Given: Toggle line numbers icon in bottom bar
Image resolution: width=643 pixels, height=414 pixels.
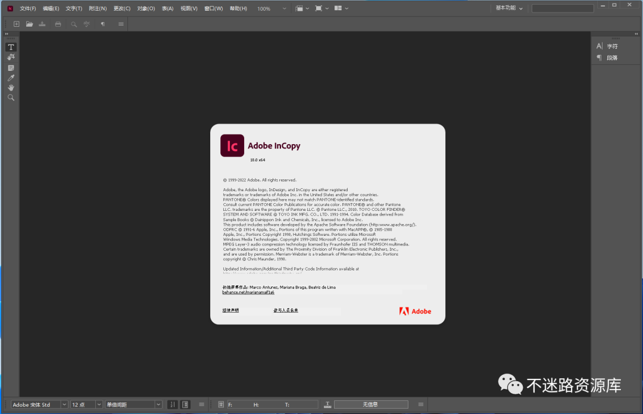Looking at the screenshot, I should tap(173, 404).
